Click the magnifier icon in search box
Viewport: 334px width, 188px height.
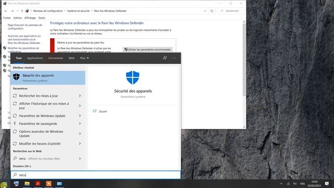(15, 175)
